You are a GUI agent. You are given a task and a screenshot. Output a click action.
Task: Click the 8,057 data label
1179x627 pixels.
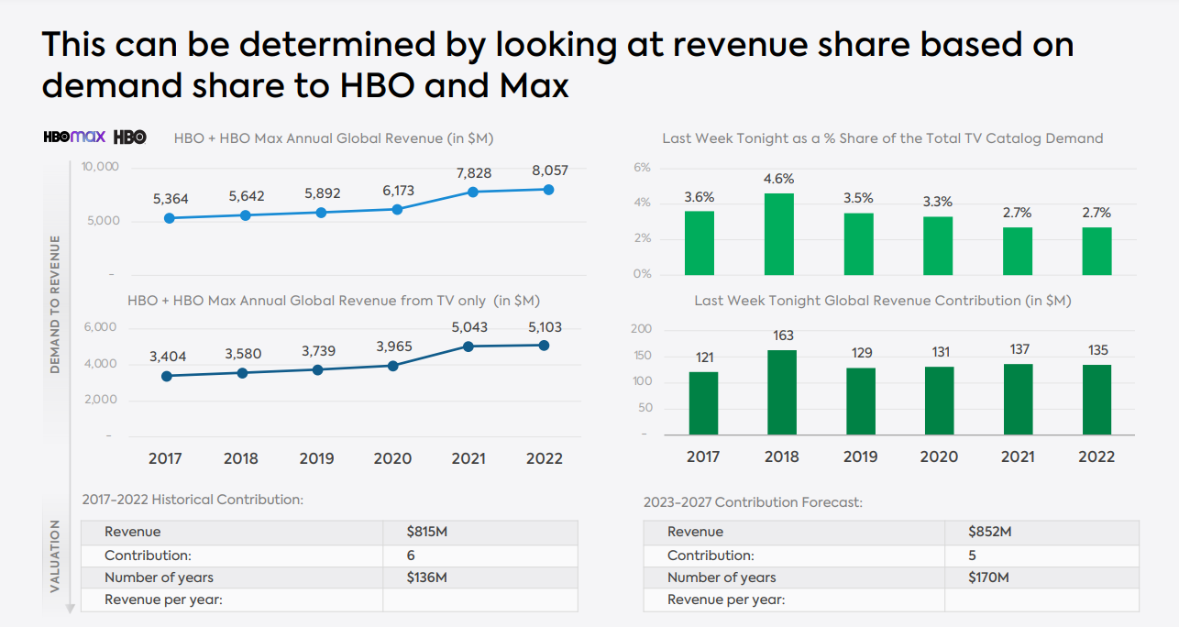pyautogui.click(x=550, y=170)
